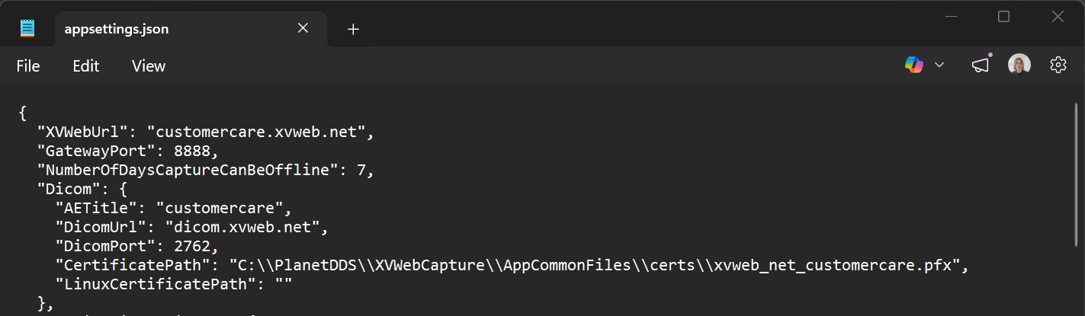Open the Edit menu
The height and width of the screenshot is (316, 1085).
pyautogui.click(x=86, y=66)
